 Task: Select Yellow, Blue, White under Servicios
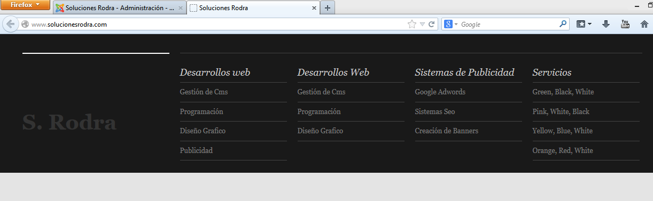(x=563, y=131)
